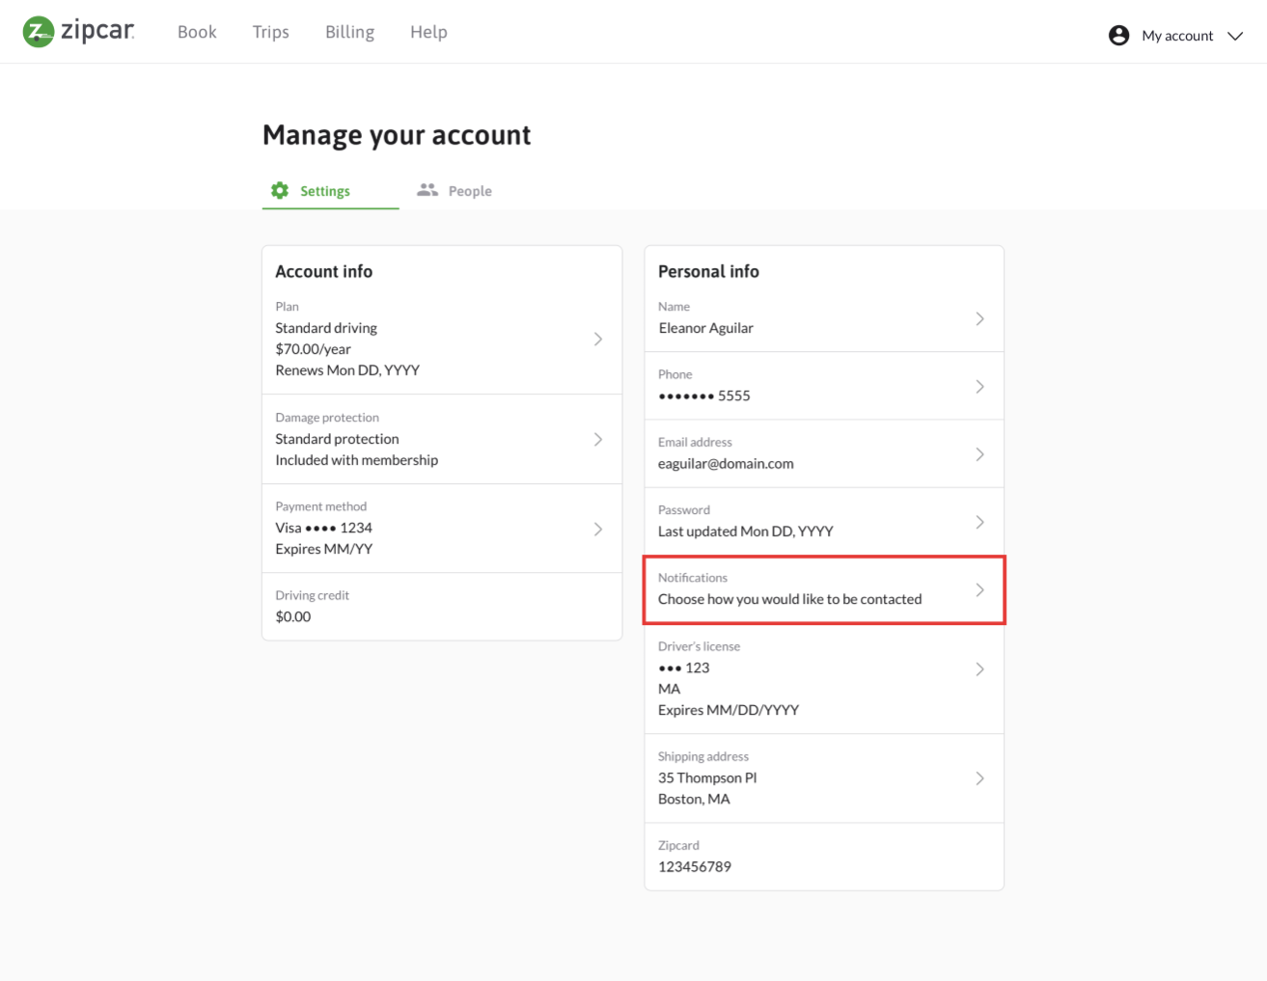Go to Billing in top navigation

pos(349,32)
